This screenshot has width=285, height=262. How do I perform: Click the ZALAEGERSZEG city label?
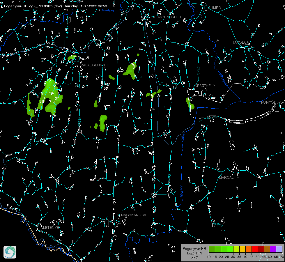click(95, 65)
